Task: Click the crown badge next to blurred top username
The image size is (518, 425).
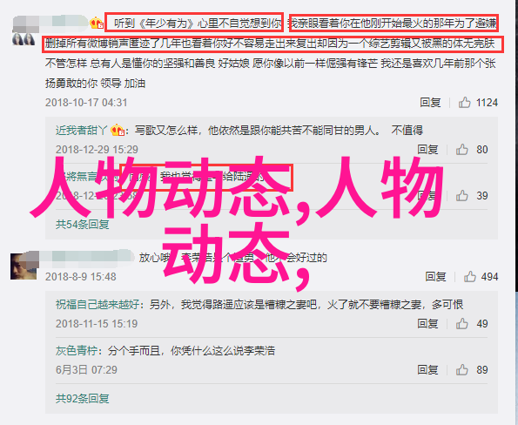Action: (x=97, y=24)
